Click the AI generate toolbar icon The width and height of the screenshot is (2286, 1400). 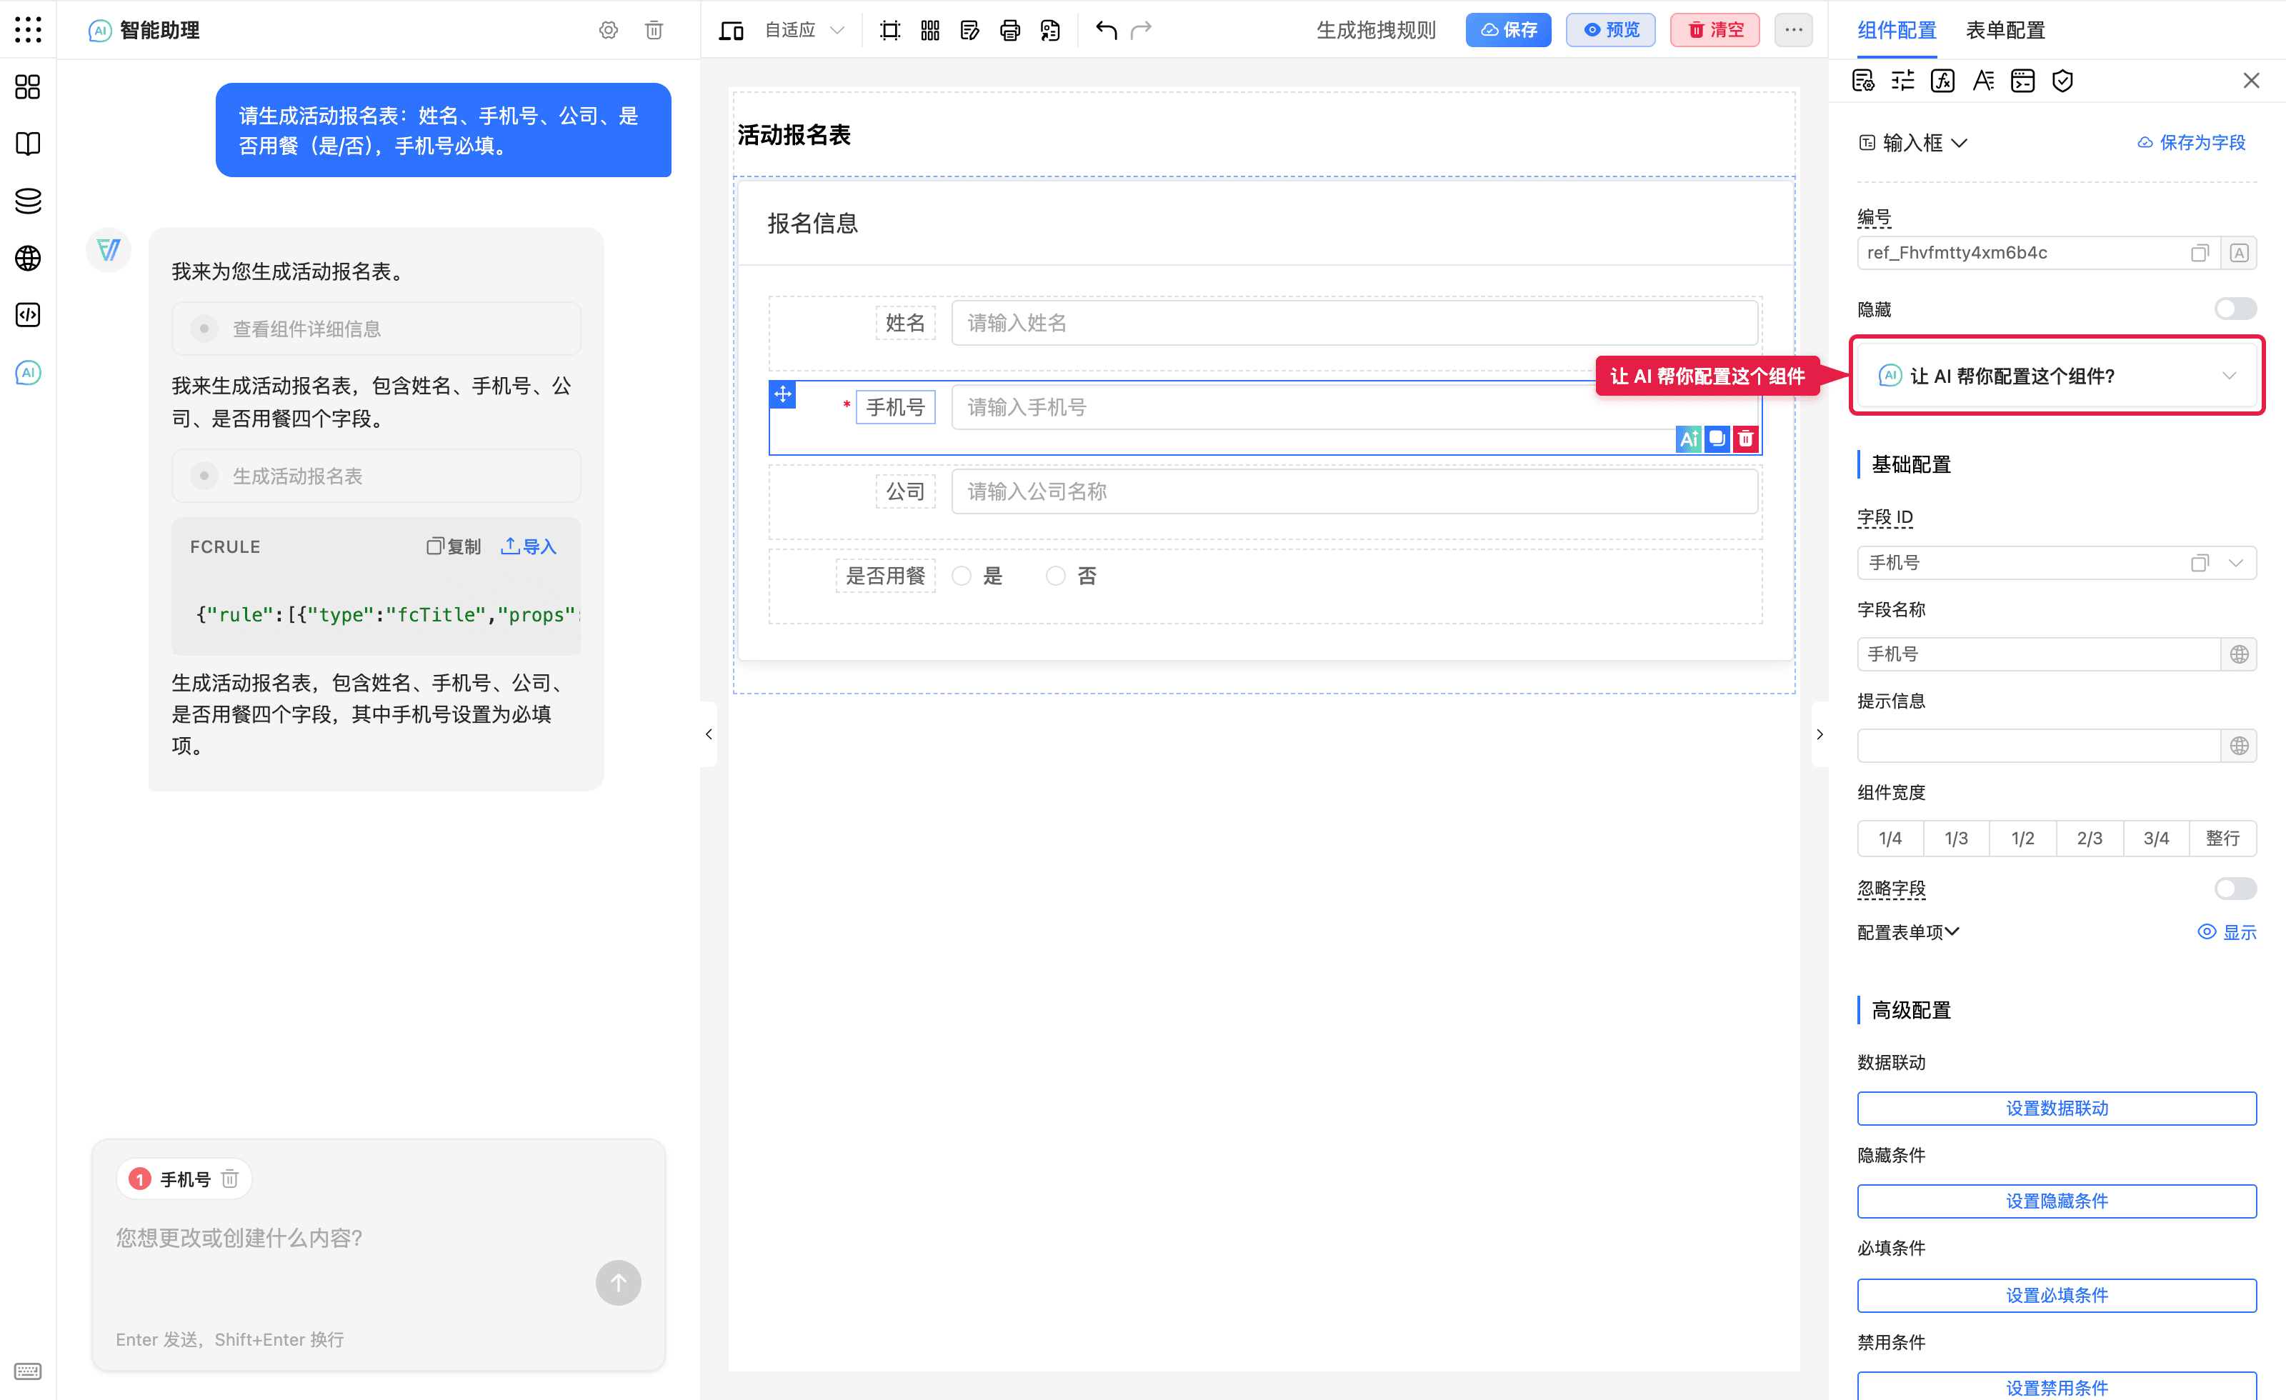[x=1050, y=31]
